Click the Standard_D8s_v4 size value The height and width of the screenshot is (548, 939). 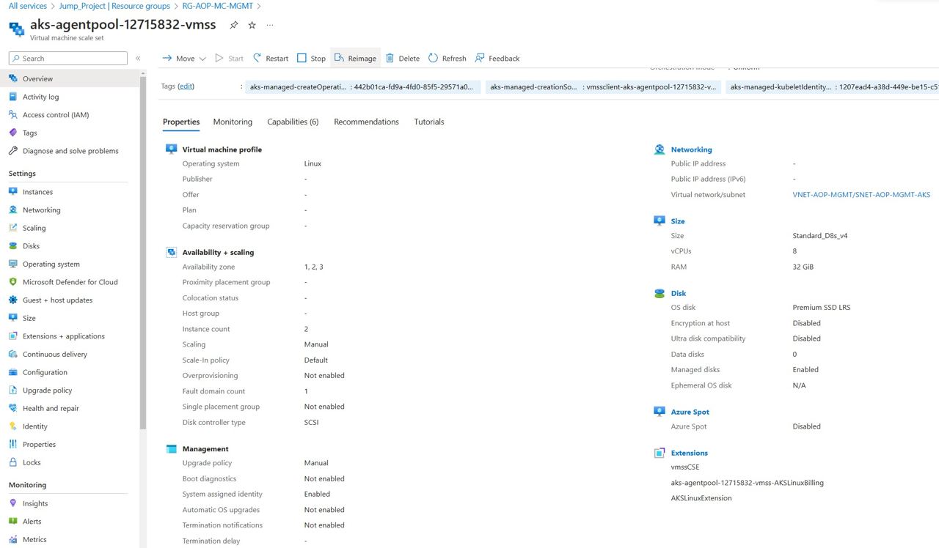coord(820,236)
